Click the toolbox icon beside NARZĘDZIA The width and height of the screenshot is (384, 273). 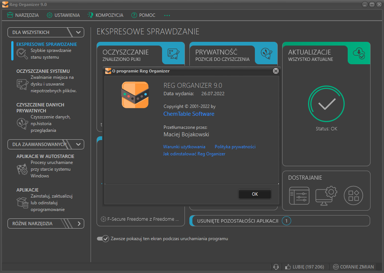tap(10, 15)
